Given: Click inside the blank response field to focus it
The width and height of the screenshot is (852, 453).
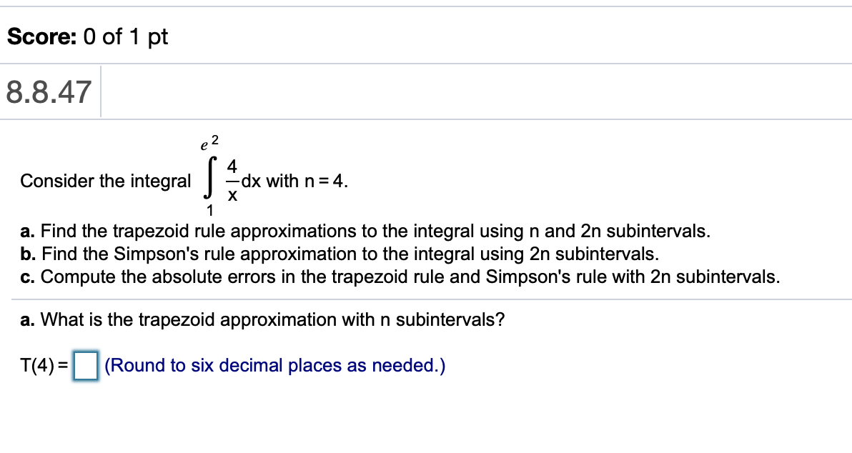Looking at the screenshot, I should point(86,365).
